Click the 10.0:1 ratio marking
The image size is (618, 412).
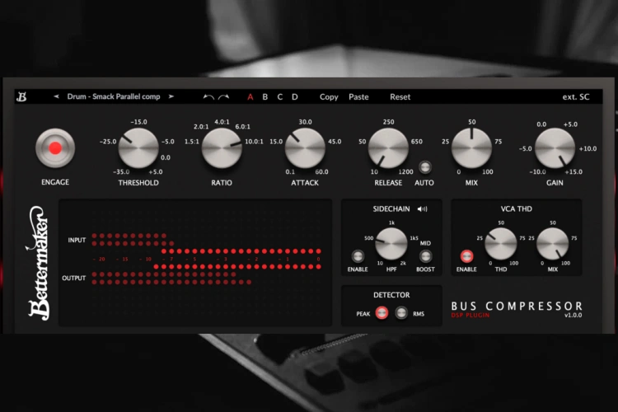(255, 142)
